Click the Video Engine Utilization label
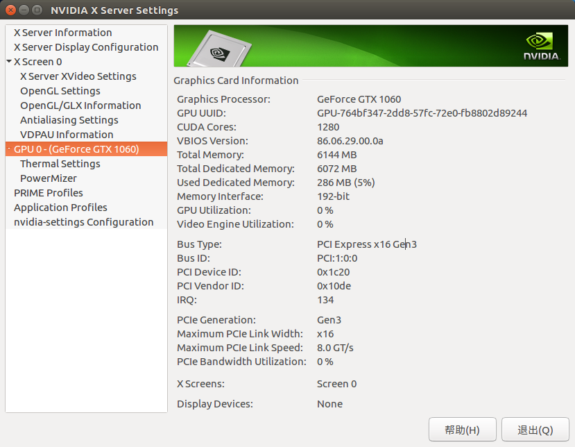Viewport: 575px width, 447px height. (x=235, y=224)
